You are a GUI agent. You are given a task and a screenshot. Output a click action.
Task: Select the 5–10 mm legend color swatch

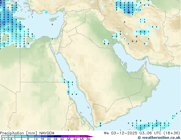31,136
